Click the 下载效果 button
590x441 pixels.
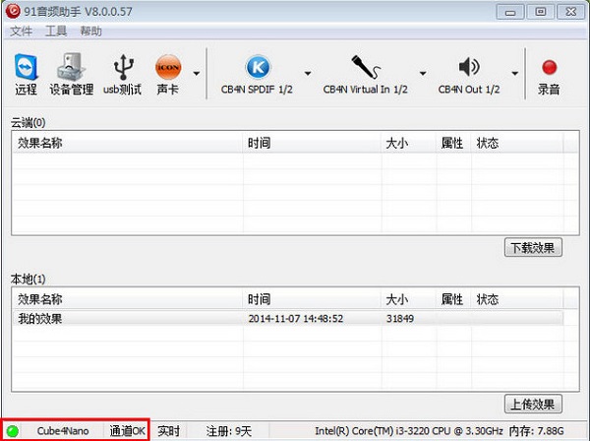coord(533,247)
